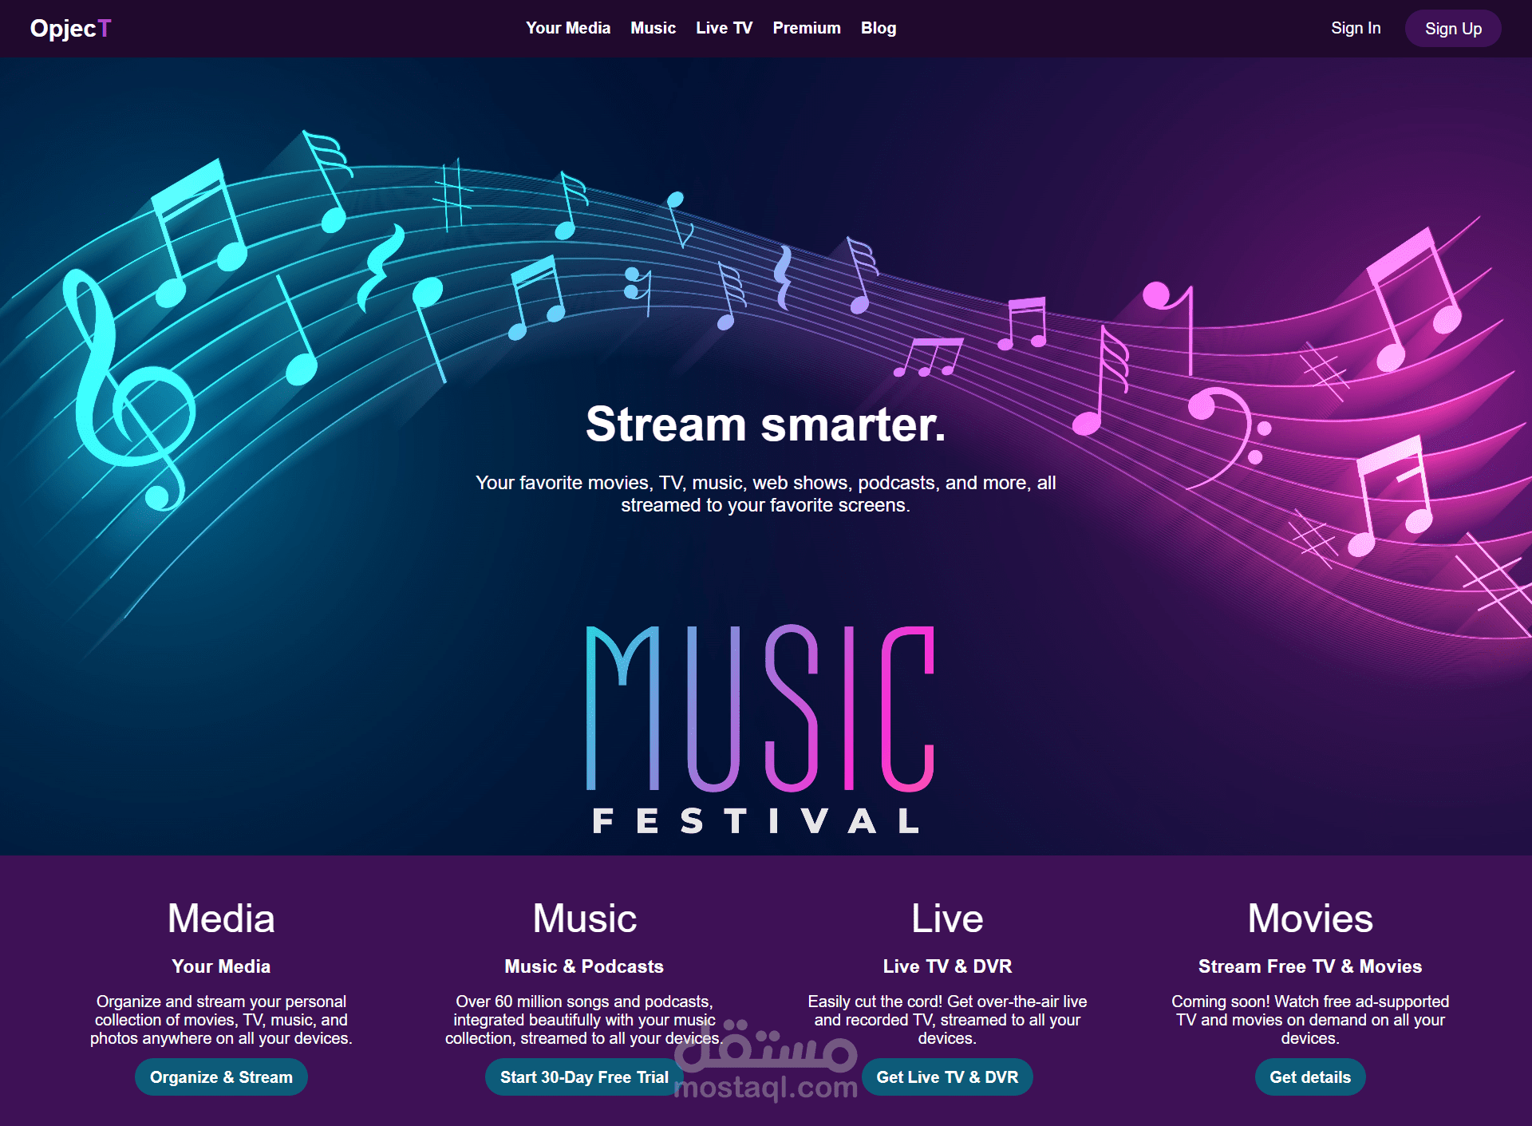
Task: Select the Media section heading
Action: (x=221, y=919)
